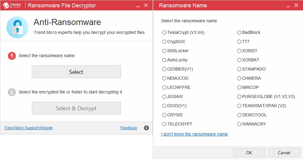
Task: Click the Select button for ransomware name
Action: coord(76,72)
